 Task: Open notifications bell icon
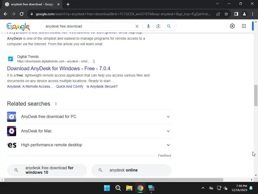251,188
